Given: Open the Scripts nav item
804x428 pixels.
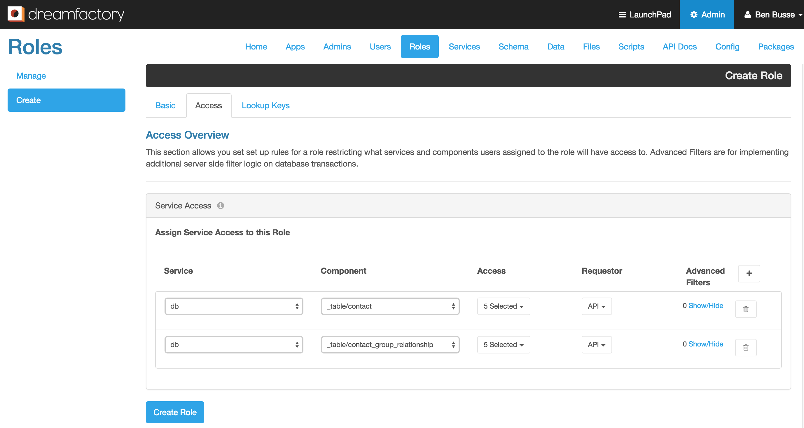Looking at the screenshot, I should coord(631,47).
